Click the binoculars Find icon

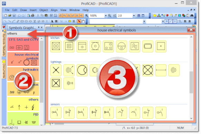click(192, 16)
